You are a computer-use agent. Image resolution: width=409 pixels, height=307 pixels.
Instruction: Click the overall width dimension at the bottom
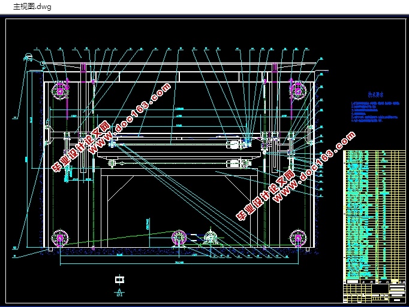point(179,263)
